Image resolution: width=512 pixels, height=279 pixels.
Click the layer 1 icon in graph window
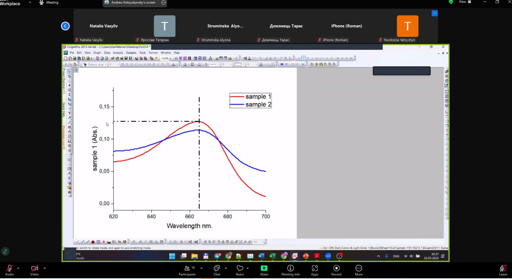(76, 70)
